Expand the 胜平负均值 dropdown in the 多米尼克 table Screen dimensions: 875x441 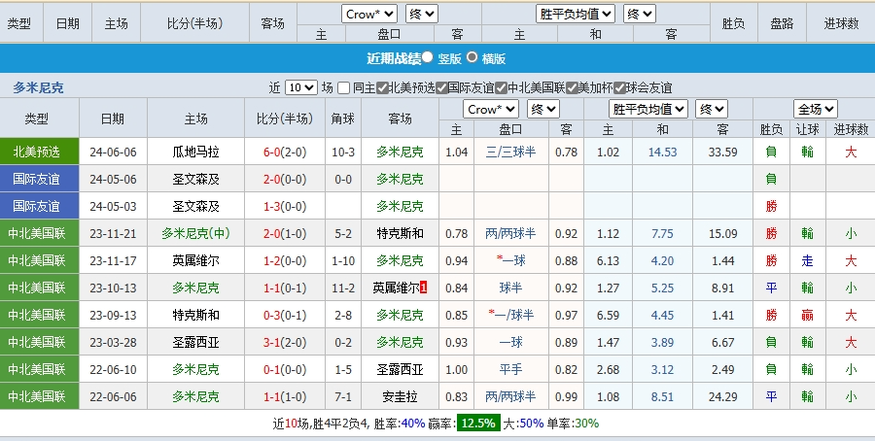(648, 109)
